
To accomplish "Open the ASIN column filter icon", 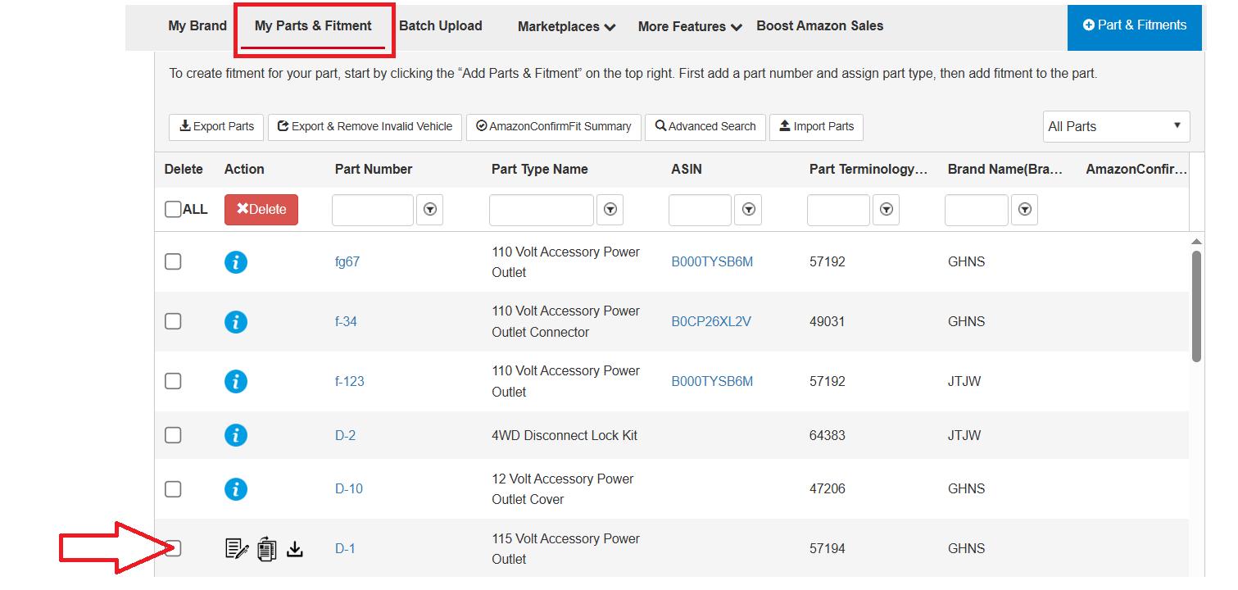I will pos(748,210).
